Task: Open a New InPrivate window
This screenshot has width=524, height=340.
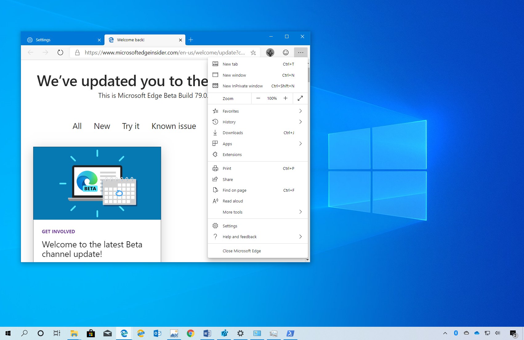Action: [258, 86]
